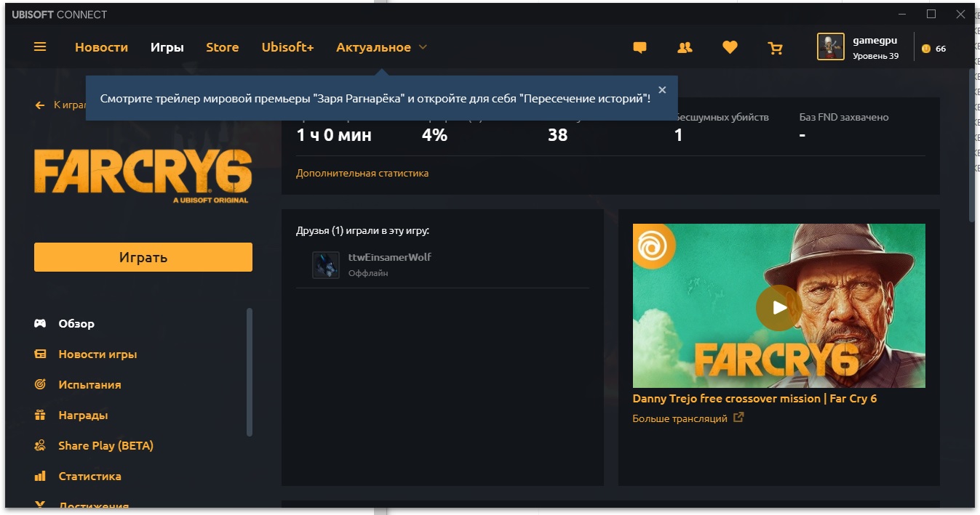
Task: Close the Ragnarök trailer notification banner
Action: (x=662, y=90)
